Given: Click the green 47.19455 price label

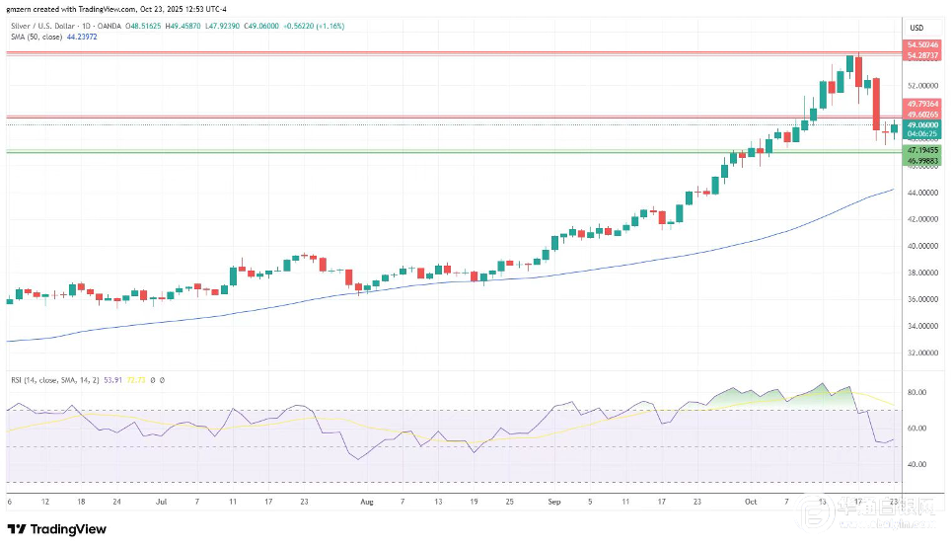Looking at the screenshot, I should tap(922, 149).
